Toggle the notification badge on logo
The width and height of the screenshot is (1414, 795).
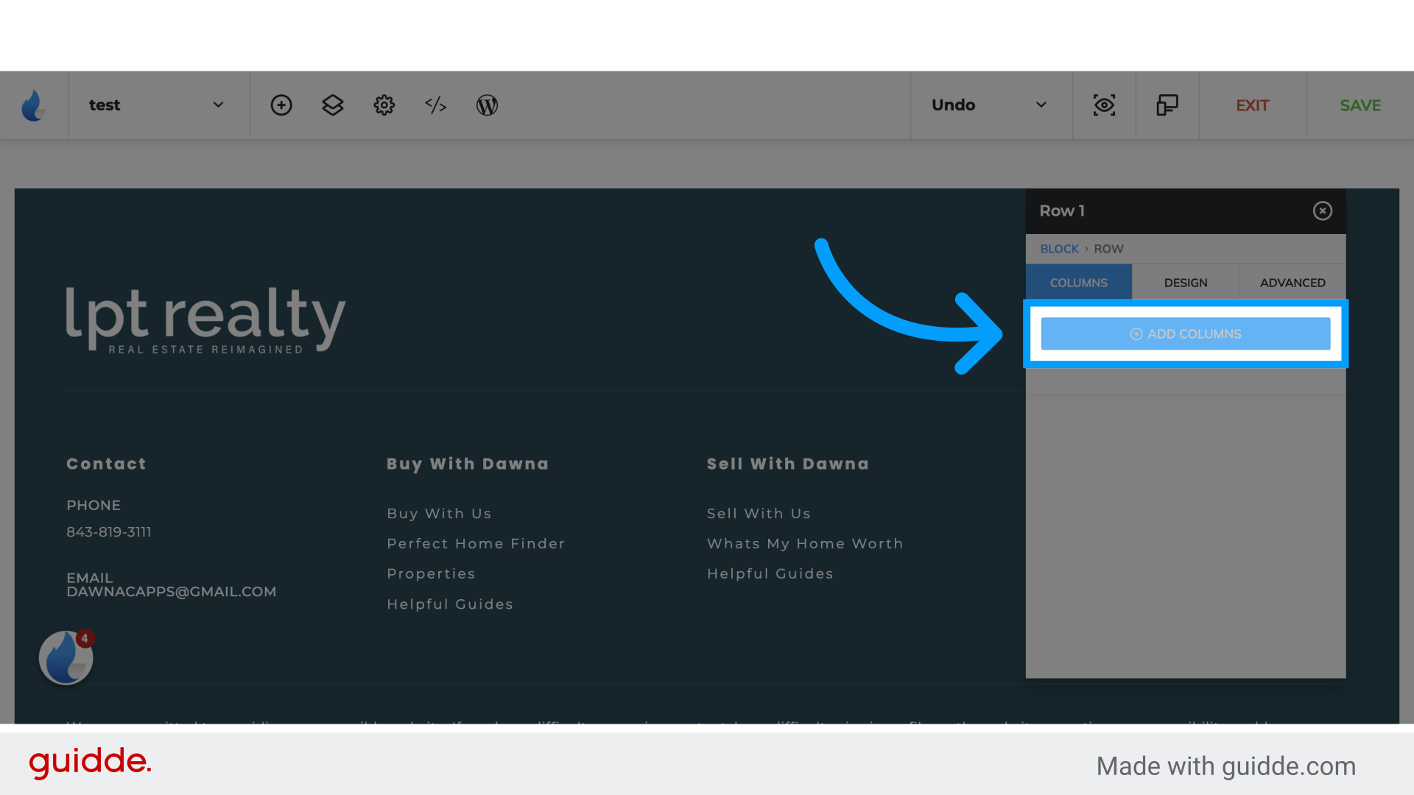(x=83, y=637)
